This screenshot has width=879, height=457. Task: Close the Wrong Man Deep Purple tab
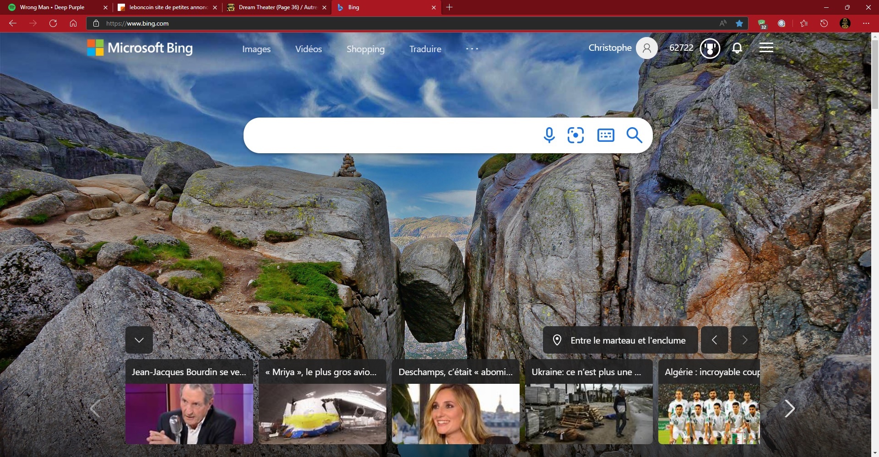click(x=105, y=7)
